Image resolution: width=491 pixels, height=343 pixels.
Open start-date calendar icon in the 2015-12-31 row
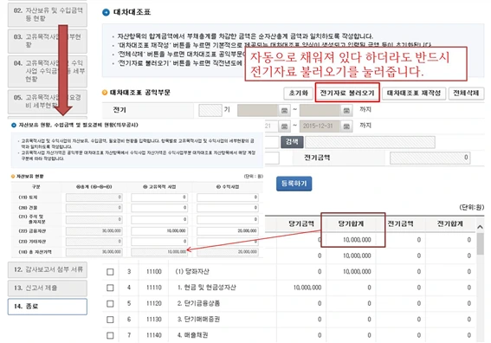point(284,126)
